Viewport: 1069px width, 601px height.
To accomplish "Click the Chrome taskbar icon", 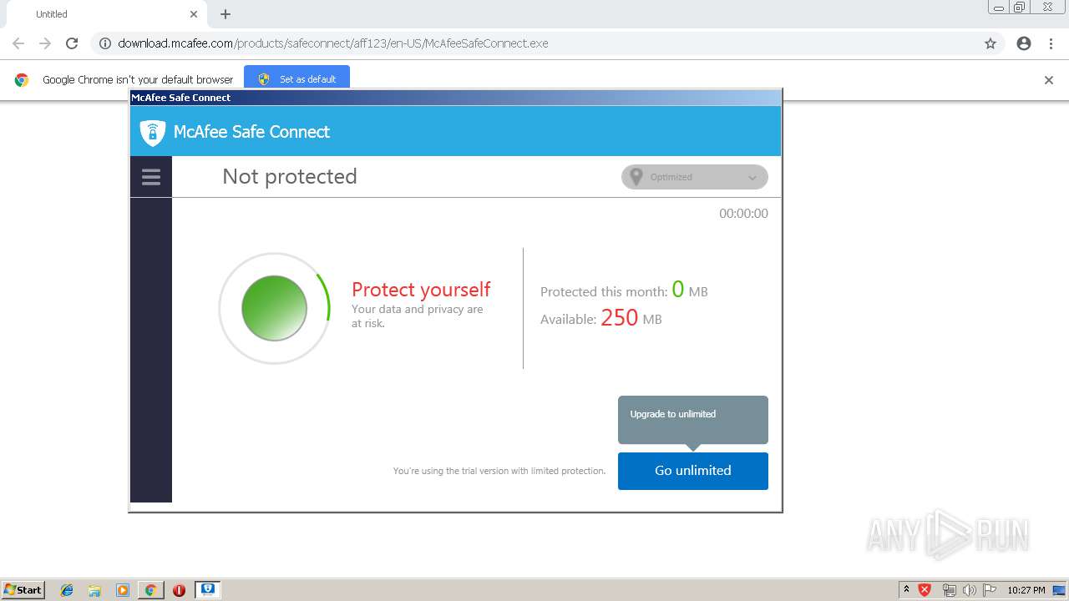I will tap(151, 590).
